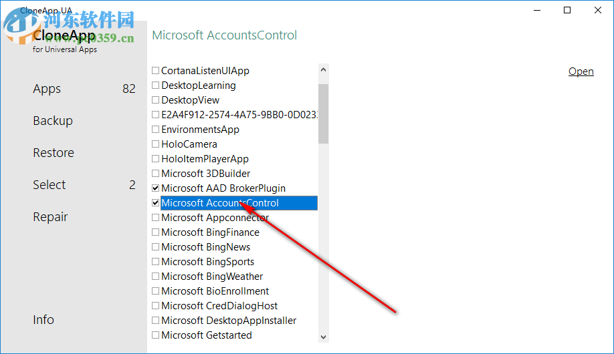Open the Repair section
Screen dimensions: 614x354
(50, 217)
